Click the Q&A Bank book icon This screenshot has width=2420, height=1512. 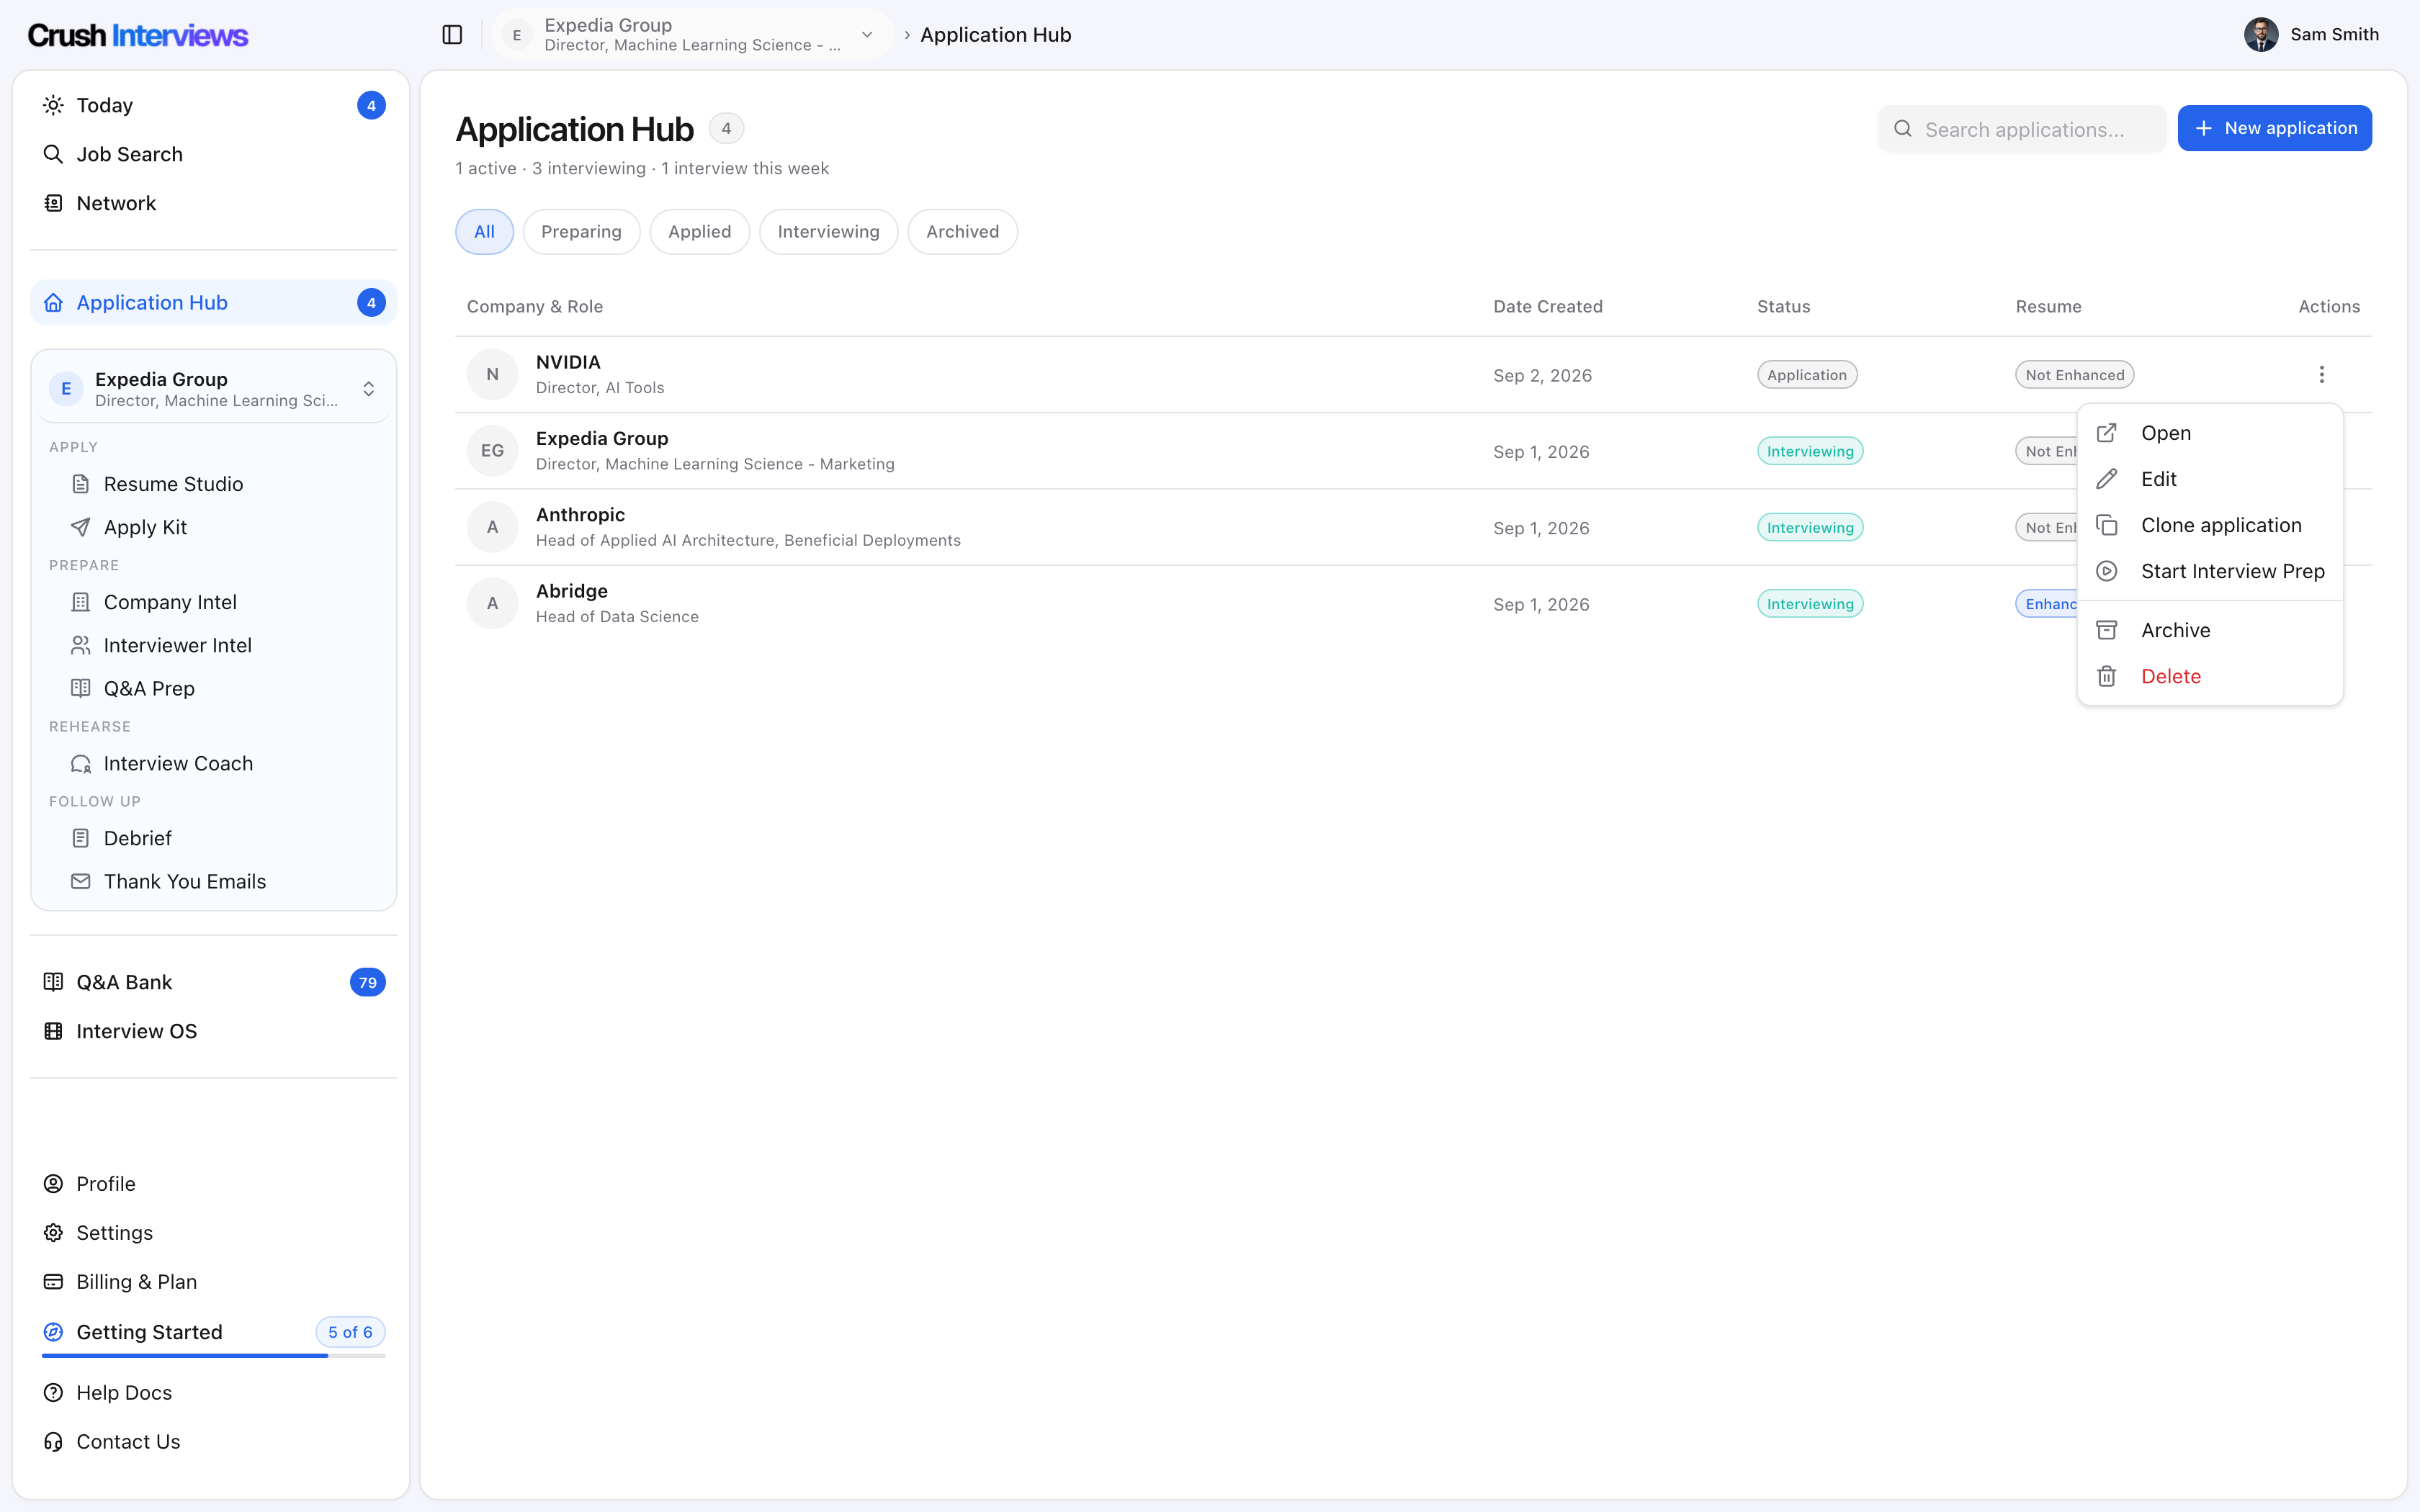coord(53,982)
